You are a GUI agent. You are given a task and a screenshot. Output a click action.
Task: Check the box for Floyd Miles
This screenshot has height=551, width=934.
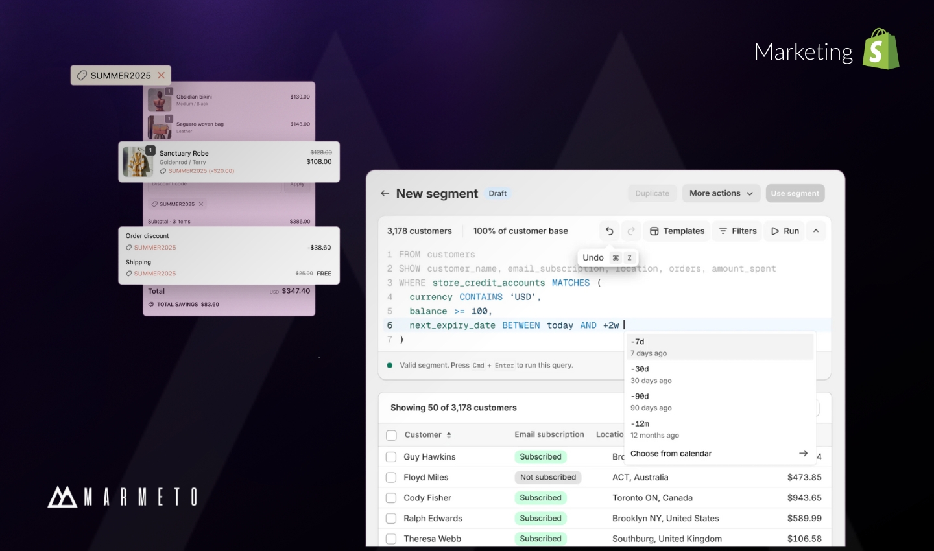pyautogui.click(x=391, y=477)
